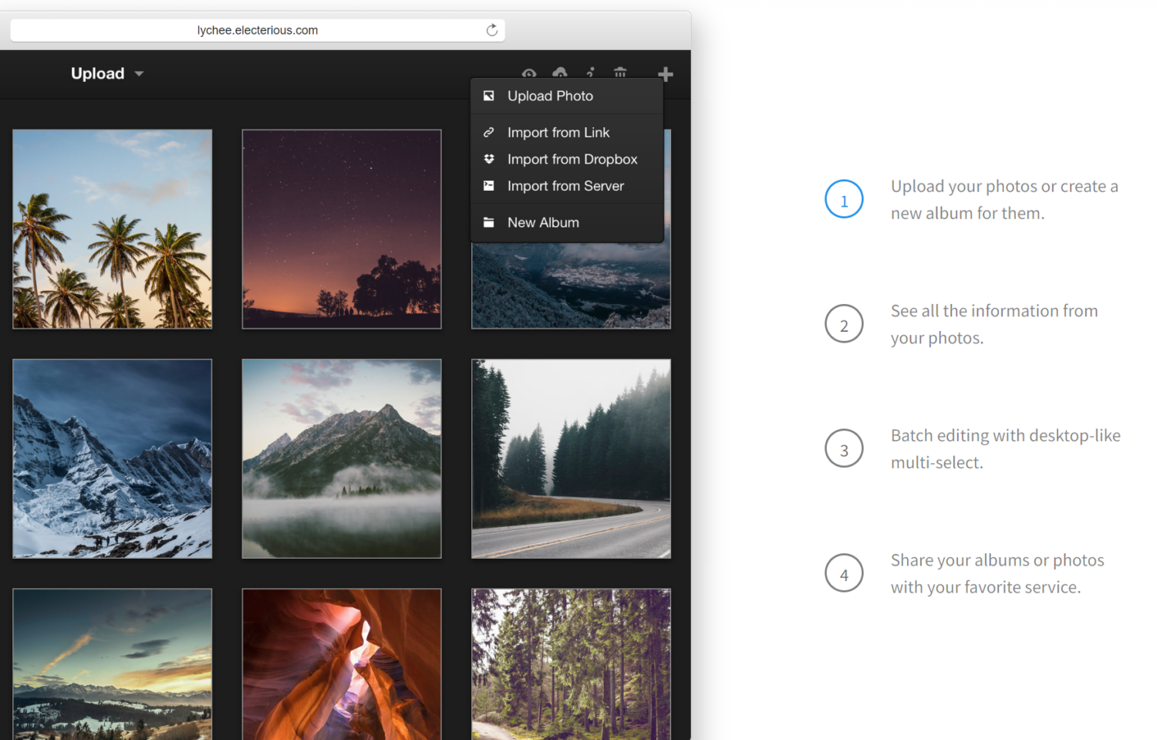Open the forest road photo
Viewport: 1157px width, 740px height.
coord(571,458)
